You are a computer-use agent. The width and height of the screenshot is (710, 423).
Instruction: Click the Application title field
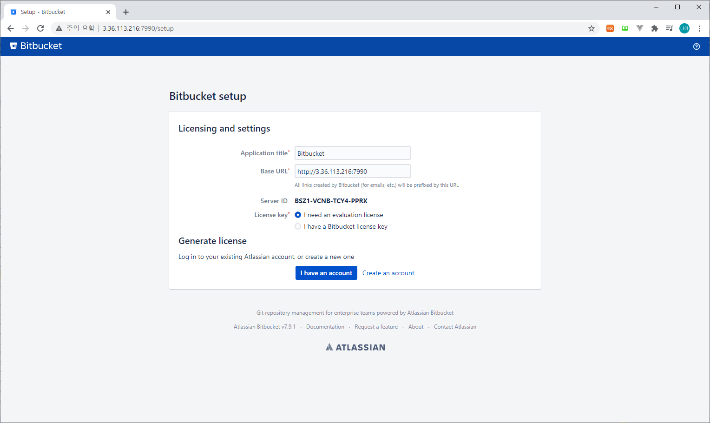[353, 153]
